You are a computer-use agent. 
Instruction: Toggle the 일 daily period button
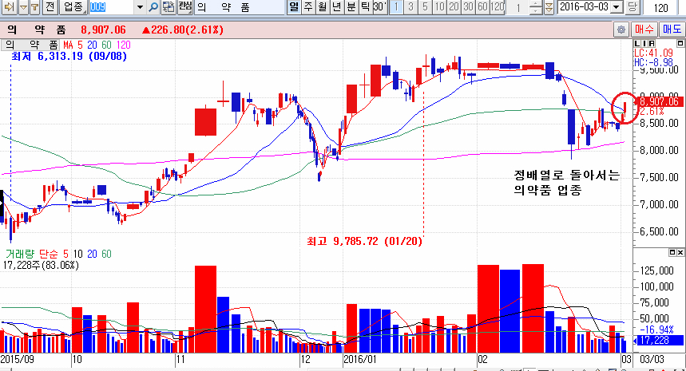(x=294, y=7)
